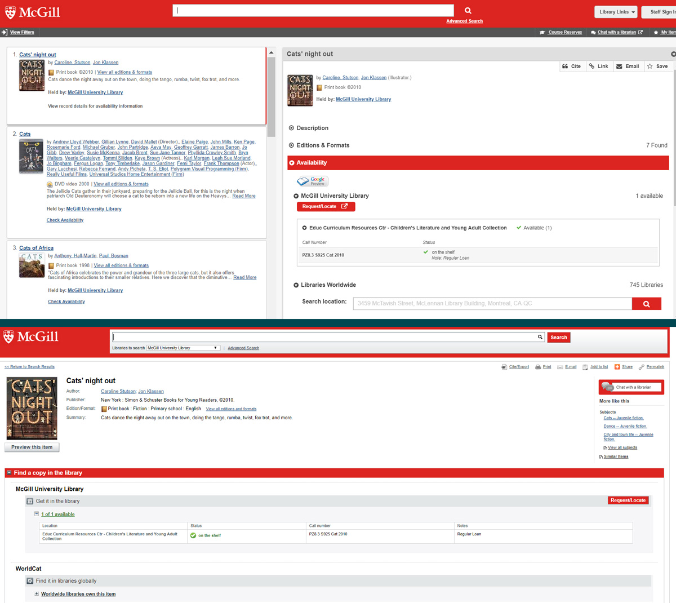Image resolution: width=676 pixels, height=603 pixels.
Task: Open the Google Preview badge
Action: 313,181
